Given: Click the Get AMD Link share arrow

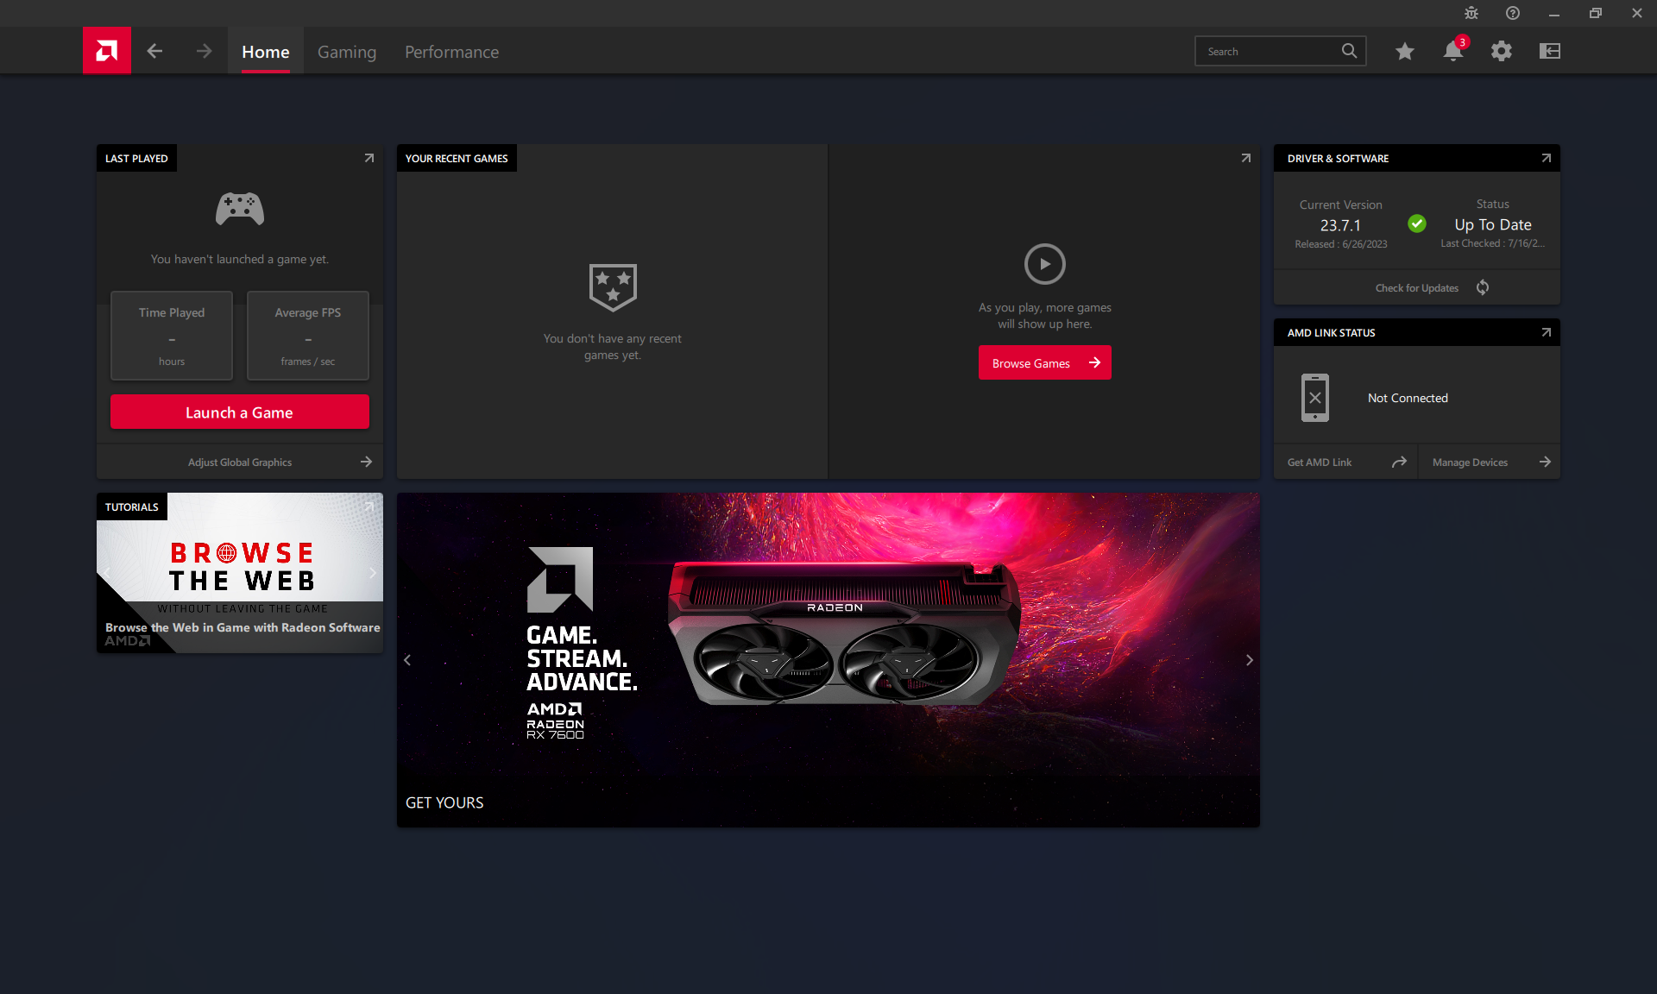Looking at the screenshot, I should (x=1399, y=462).
